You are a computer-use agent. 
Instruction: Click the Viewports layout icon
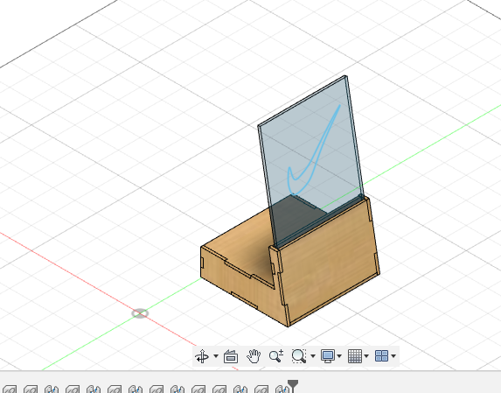381,356
